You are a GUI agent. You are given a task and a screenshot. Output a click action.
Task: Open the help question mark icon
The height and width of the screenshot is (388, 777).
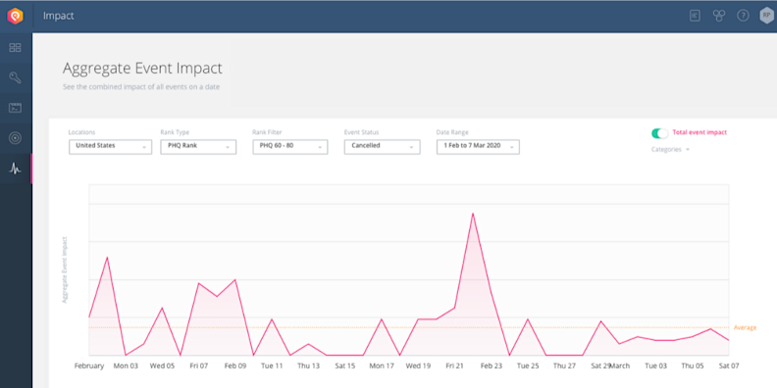pyautogui.click(x=743, y=16)
